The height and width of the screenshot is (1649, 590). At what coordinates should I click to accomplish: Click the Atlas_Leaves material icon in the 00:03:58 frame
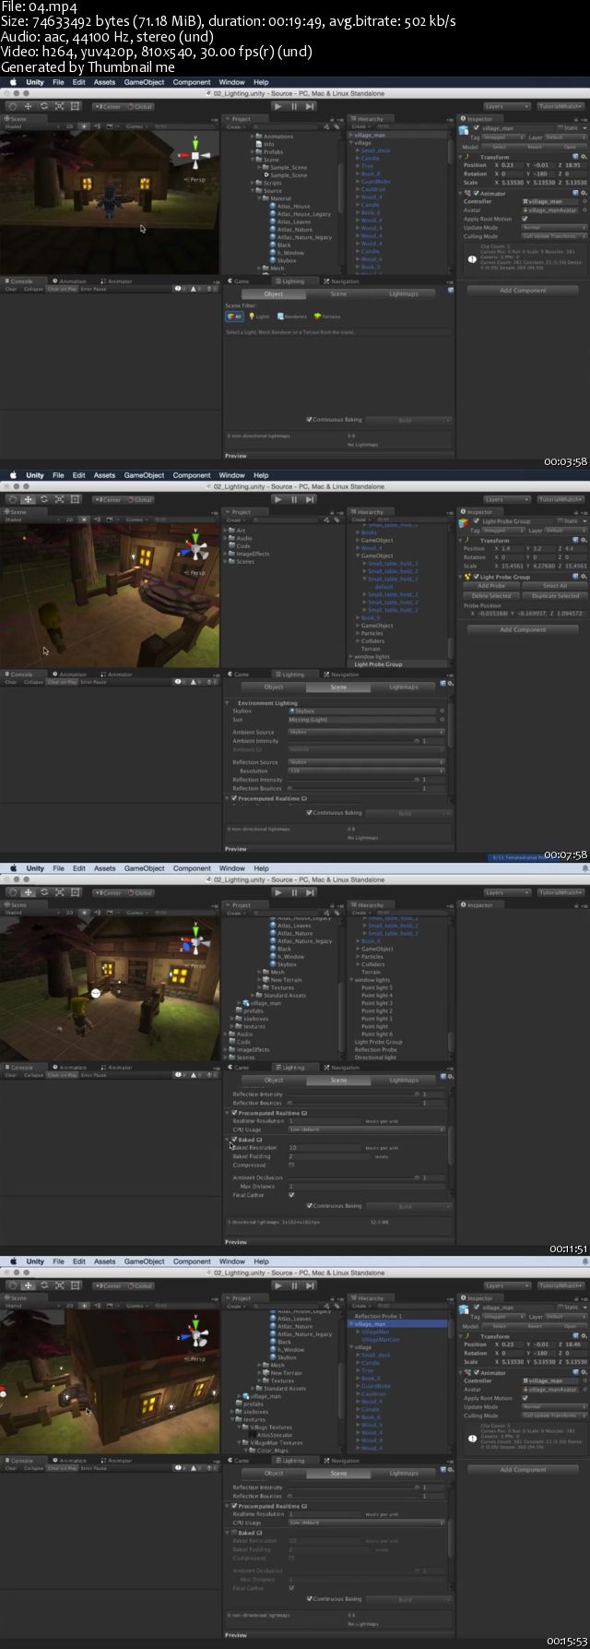(x=273, y=221)
